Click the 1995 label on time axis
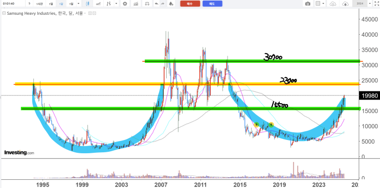The image size is (380, 188). point(42,185)
